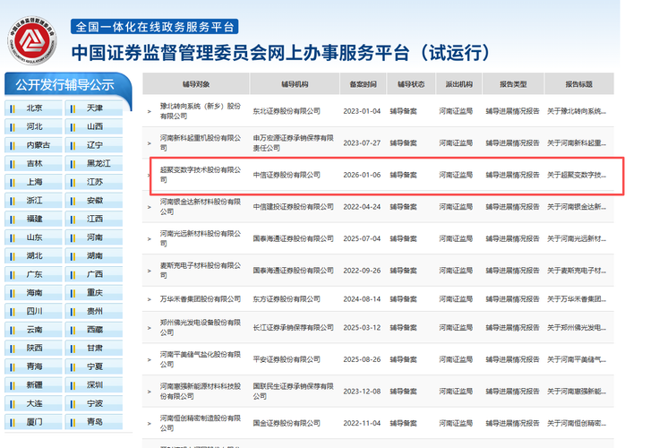Select 厦门 region
This screenshot has height=448, width=651.
34,422
